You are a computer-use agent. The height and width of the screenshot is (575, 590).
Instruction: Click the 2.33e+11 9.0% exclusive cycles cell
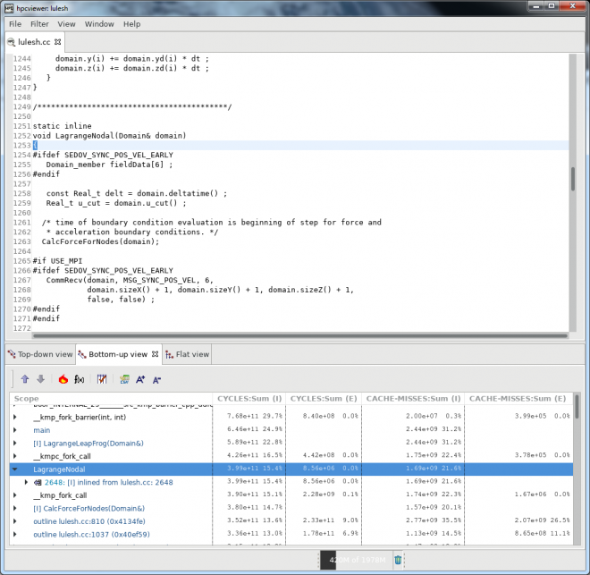coord(331,520)
